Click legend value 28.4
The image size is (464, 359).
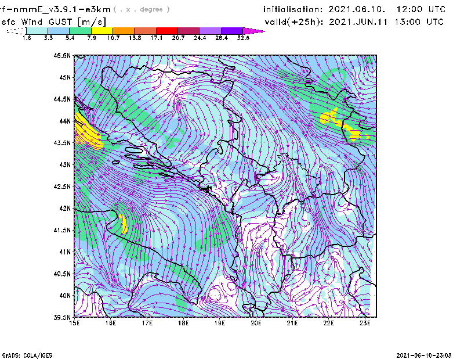222,38
